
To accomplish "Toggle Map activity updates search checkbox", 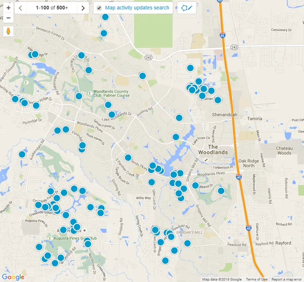I will tap(99, 8).
